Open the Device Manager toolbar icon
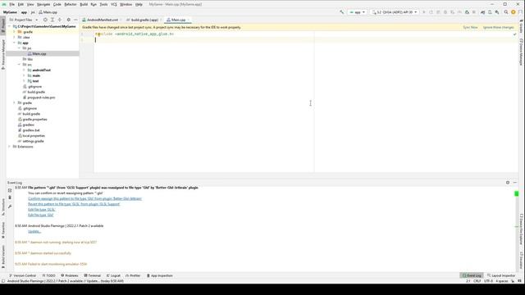Viewport: 525px width, 295px height. click(490, 12)
